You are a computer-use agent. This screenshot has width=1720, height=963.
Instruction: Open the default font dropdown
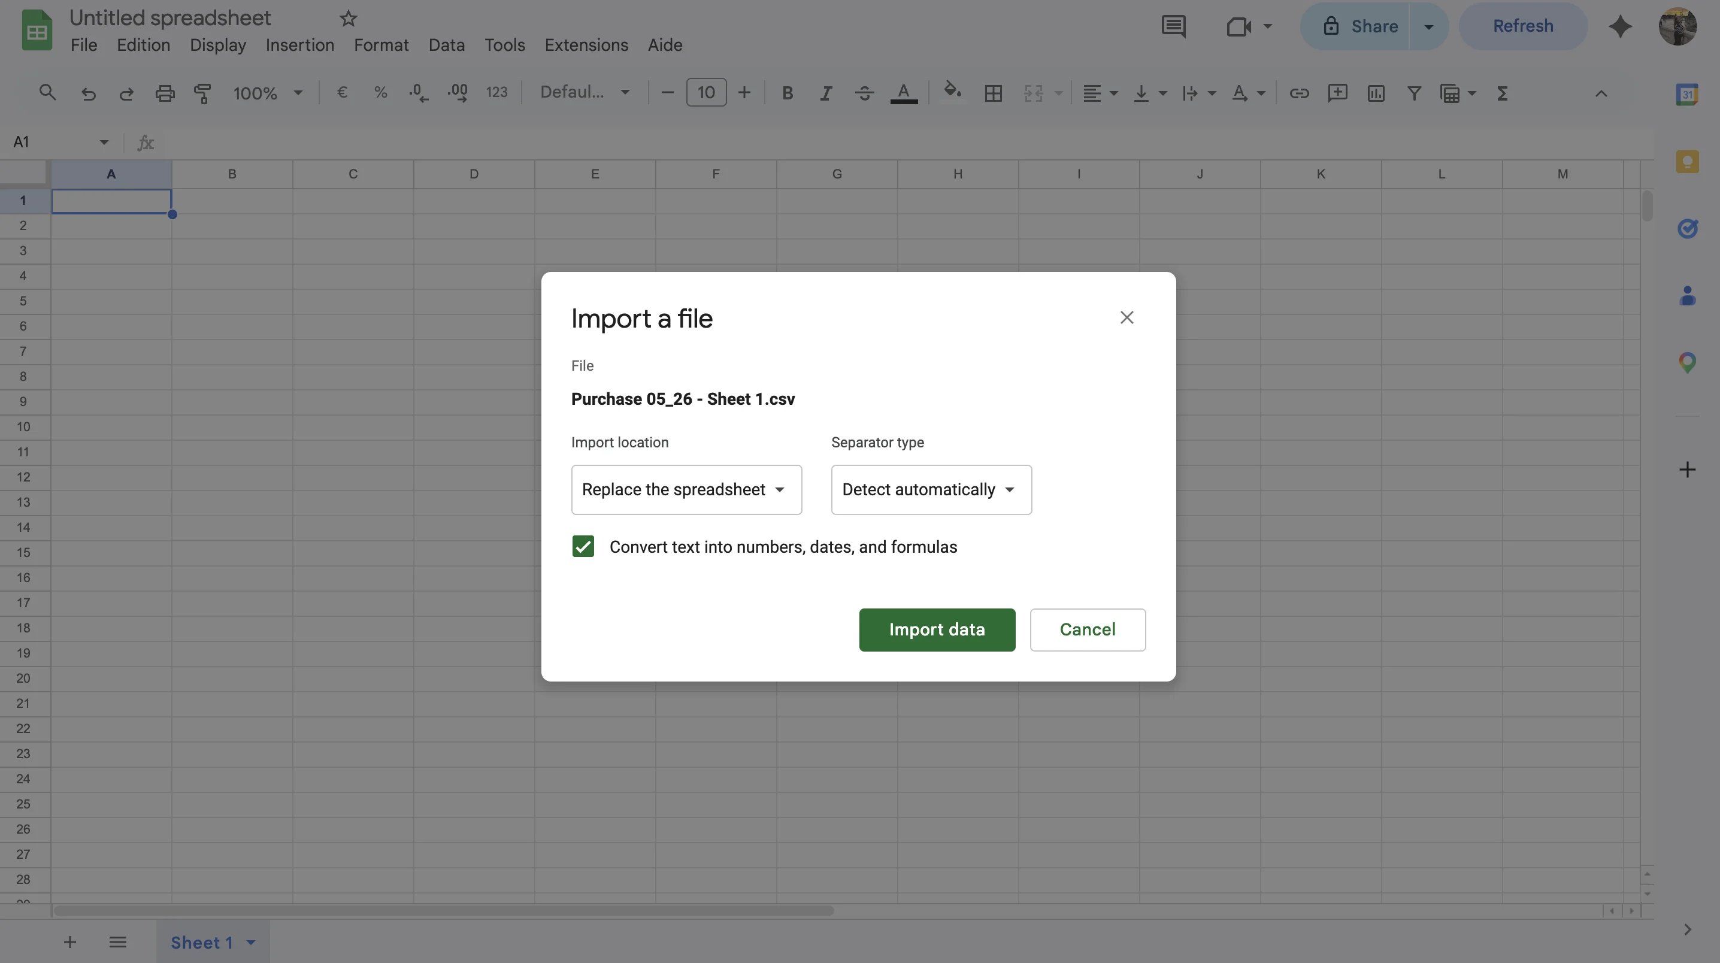pyautogui.click(x=585, y=92)
